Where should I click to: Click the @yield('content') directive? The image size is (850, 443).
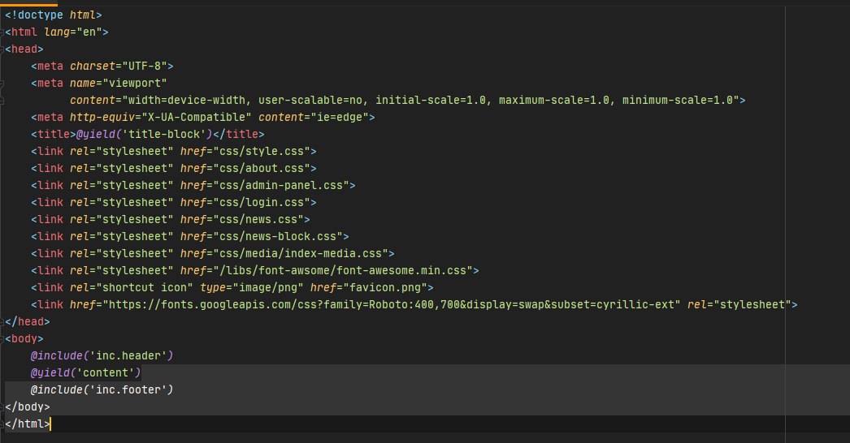[85, 373]
